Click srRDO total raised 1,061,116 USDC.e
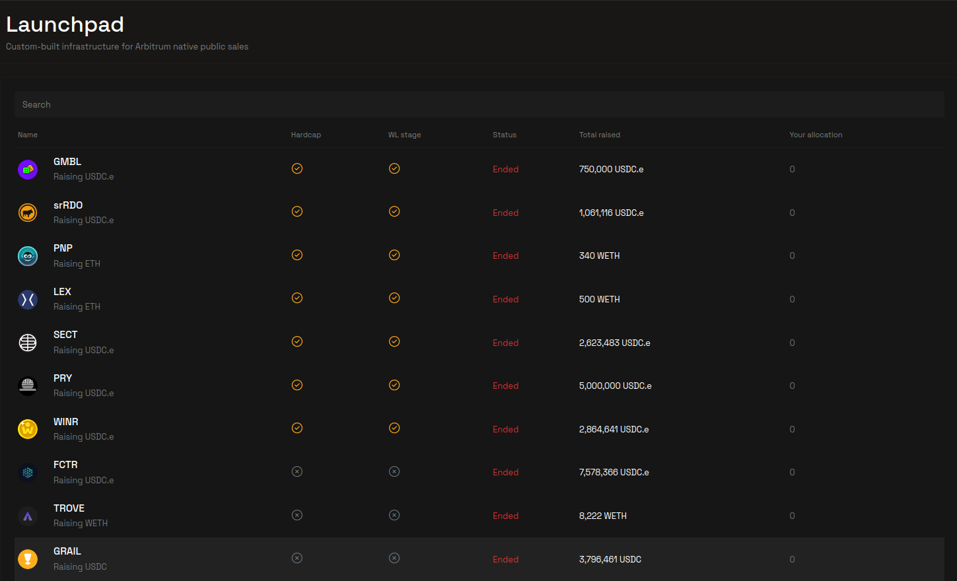The width and height of the screenshot is (957, 581). pyautogui.click(x=611, y=213)
